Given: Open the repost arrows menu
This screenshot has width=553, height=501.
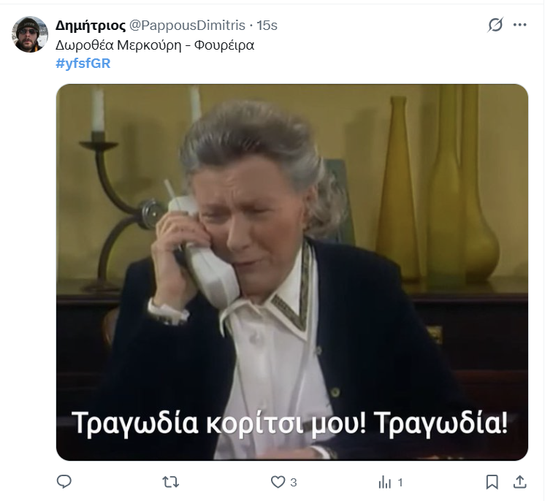Looking at the screenshot, I should [x=171, y=482].
